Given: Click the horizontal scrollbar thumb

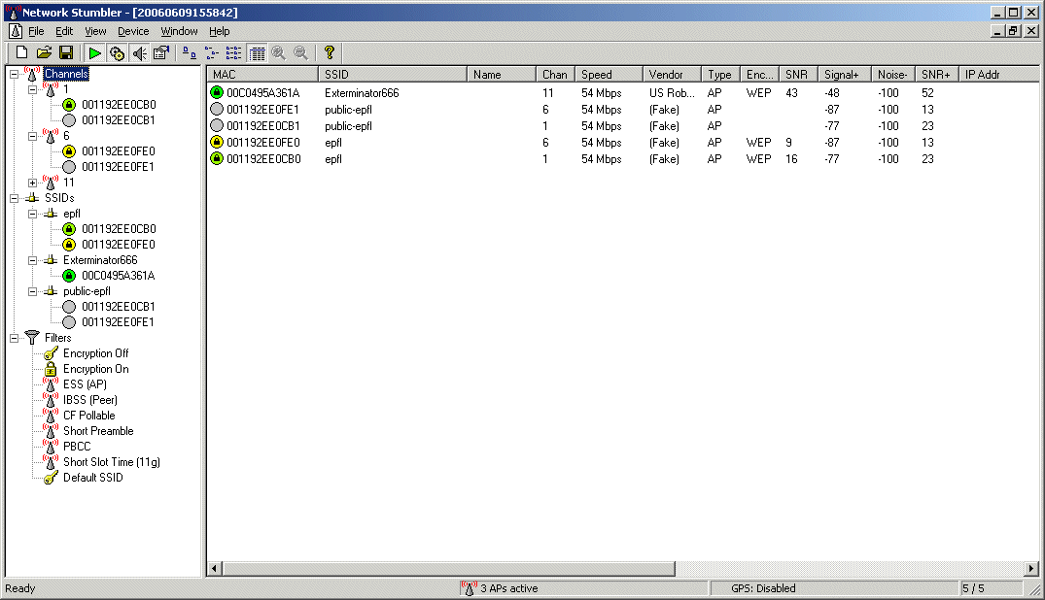Looking at the screenshot, I should [x=448, y=569].
